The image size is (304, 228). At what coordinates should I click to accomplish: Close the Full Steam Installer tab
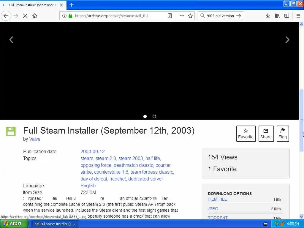click(61, 5)
